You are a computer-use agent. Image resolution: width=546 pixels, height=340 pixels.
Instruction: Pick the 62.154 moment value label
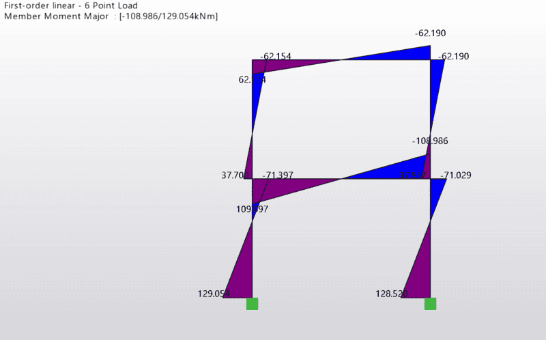tap(252, 80)
